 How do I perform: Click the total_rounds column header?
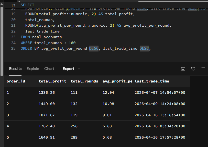[x=84, y=81]
